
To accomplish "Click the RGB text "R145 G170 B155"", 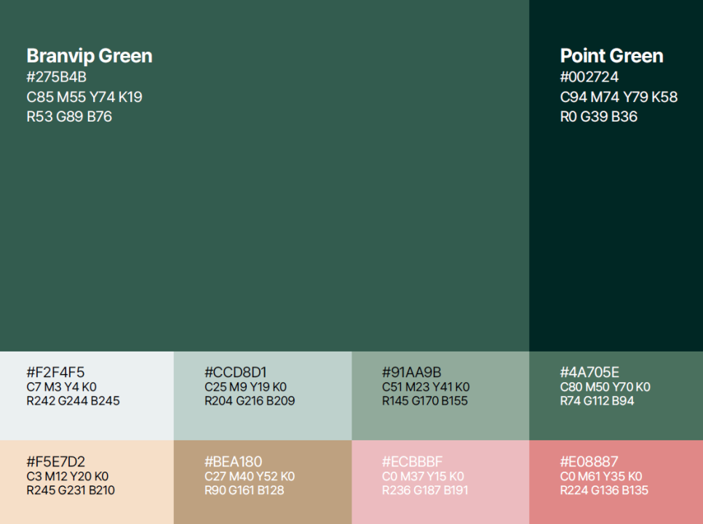I will tap(424, 401).
